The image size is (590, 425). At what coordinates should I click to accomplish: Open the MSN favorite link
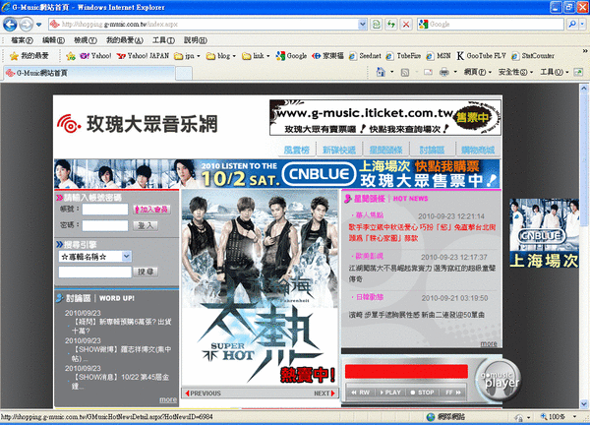439,56
